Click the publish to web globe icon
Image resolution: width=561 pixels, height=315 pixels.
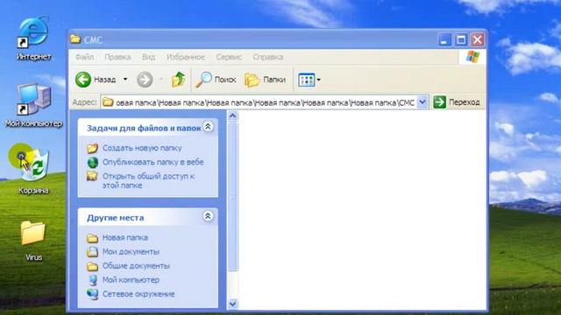click(93, 162)
